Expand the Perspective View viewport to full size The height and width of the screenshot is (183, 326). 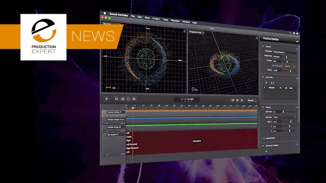tap(257, 38)
